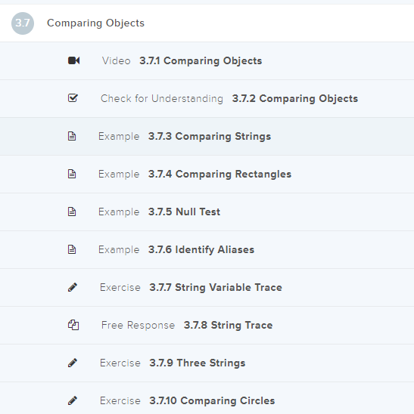Screen dimensions: 414x414
Task: Click the checkmark icon for Check for Understanding
Action: tap(73, 98)
